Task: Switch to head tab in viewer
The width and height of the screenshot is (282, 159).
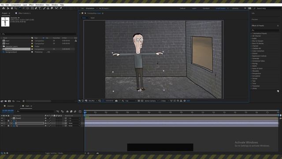Action: tap(93, 18)
